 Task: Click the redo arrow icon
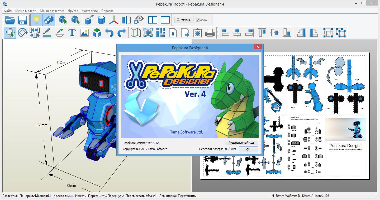pos(121,33)
